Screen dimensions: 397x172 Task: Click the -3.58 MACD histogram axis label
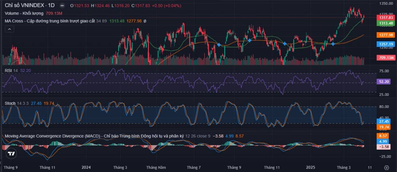(x=384, y=147)
